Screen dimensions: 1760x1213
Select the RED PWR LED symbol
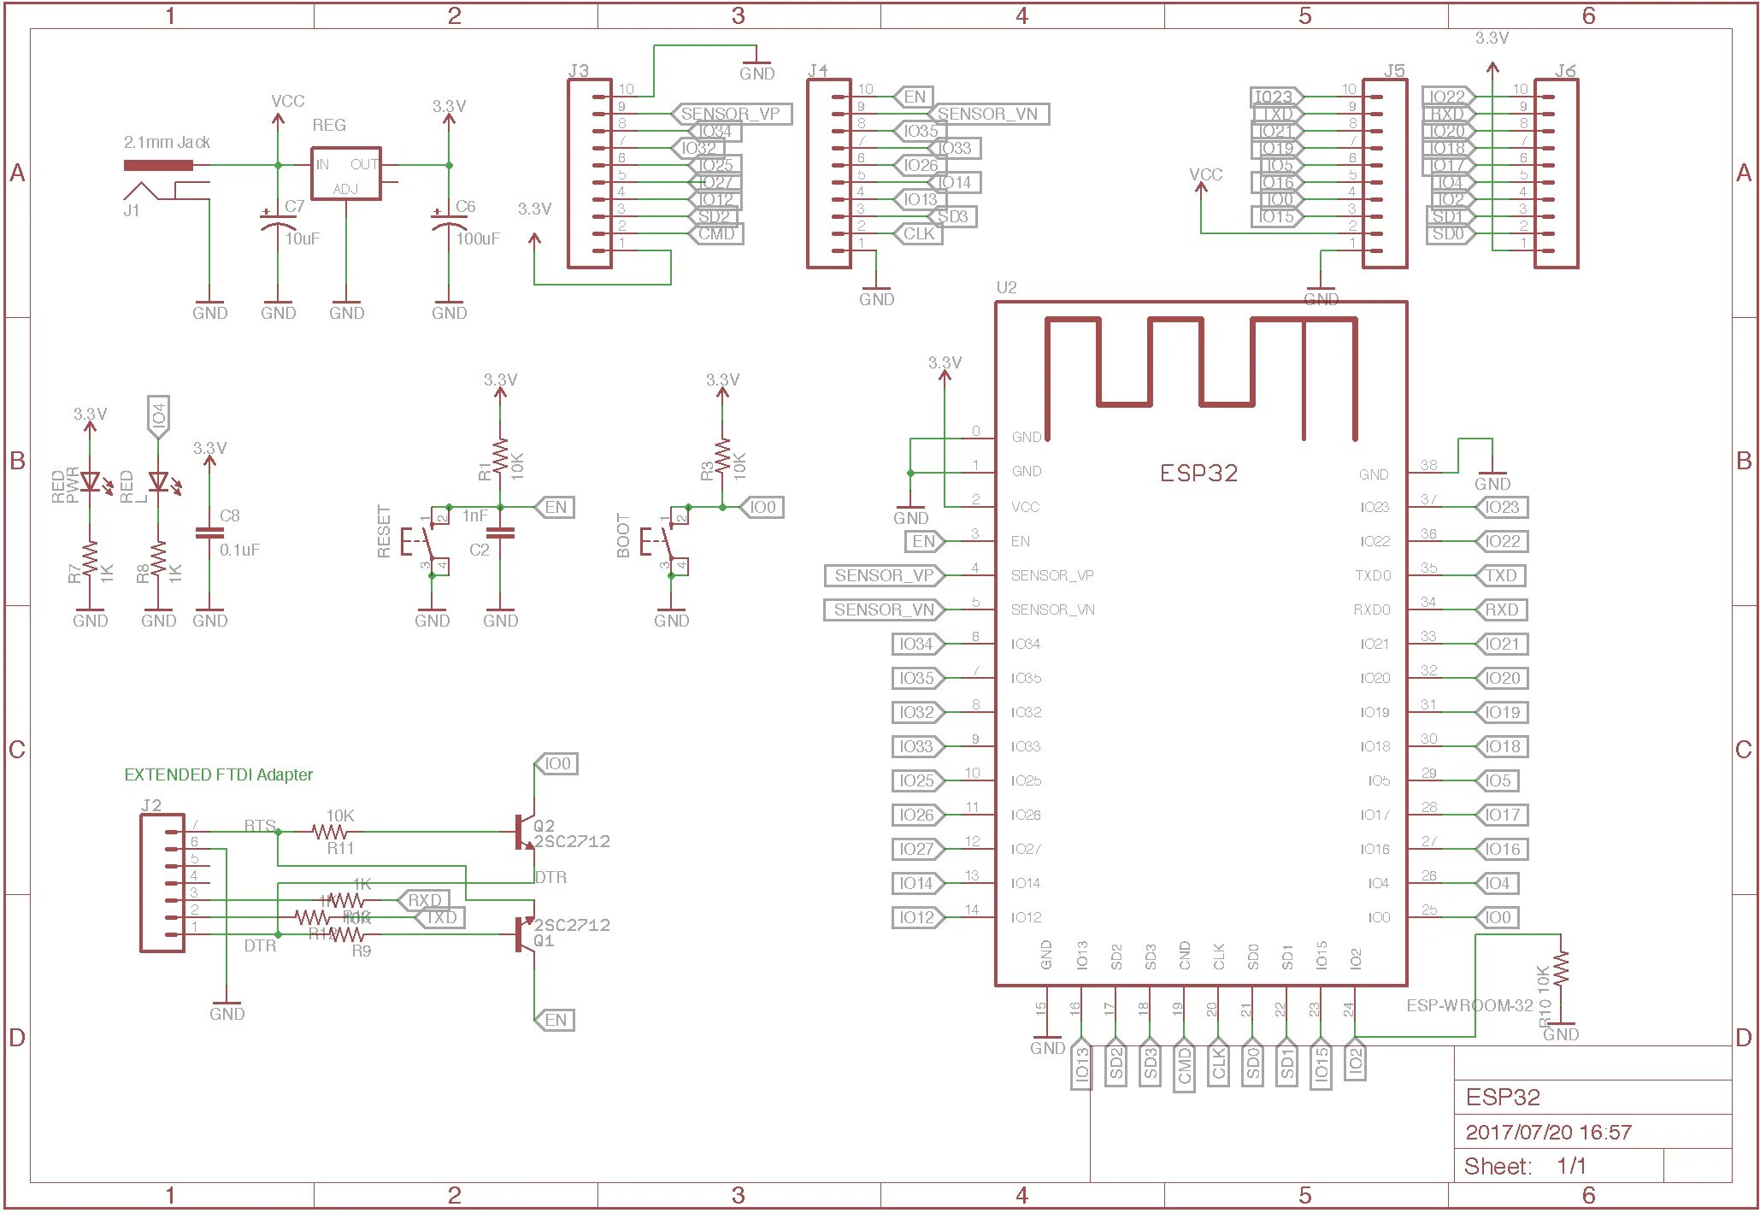click(90, 482)
